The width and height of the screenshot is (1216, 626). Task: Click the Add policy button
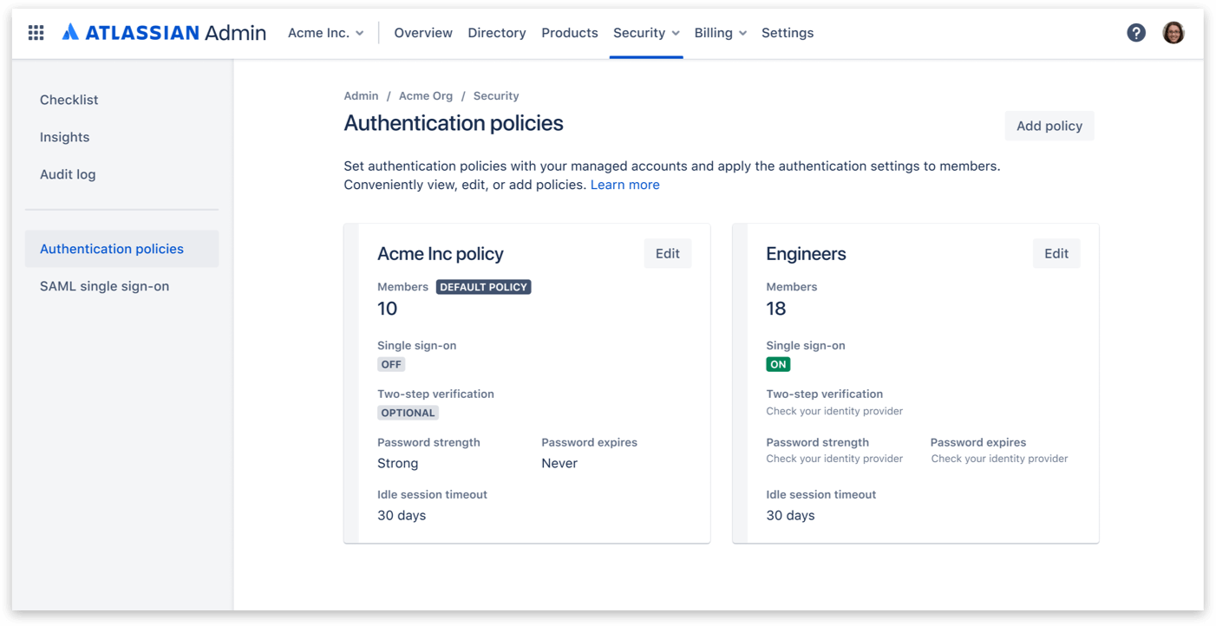pyautogui.click(x=1049, y=126)
